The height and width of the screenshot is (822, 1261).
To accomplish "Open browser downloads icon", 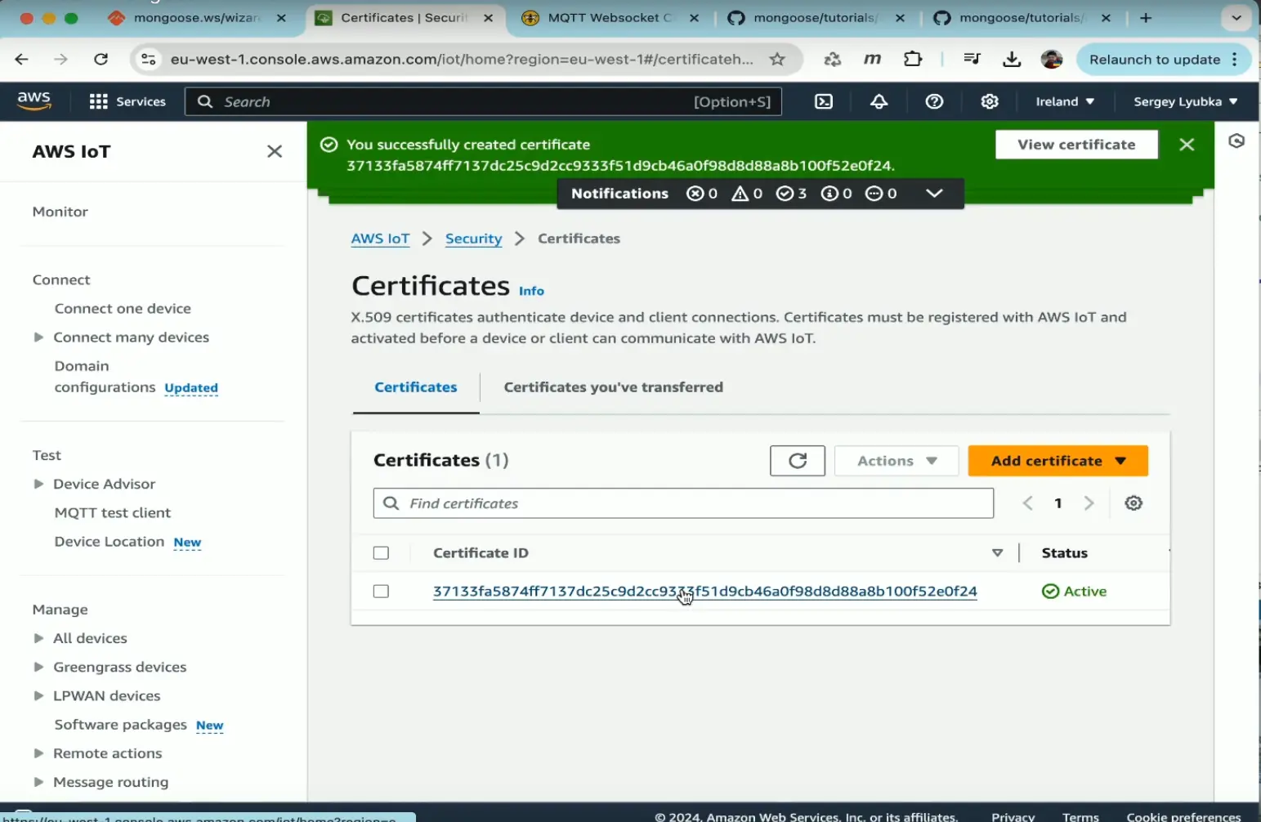I will tap(1011, 59).
